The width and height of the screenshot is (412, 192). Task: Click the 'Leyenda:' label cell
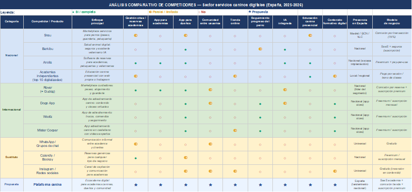36,12
